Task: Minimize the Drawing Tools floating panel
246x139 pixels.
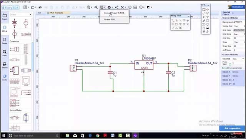Action: (208, 5)
